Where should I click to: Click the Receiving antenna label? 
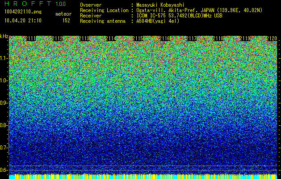pos(103,21)
